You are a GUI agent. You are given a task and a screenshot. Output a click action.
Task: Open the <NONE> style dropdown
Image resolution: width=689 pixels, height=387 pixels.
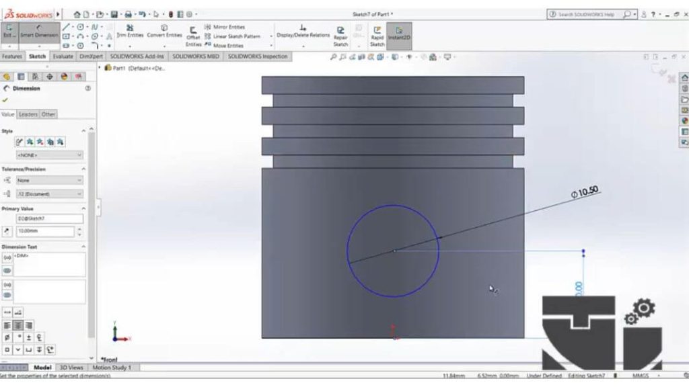click(x=47, y=156)
